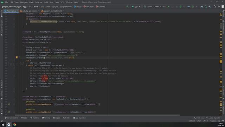Open the Profiler tool window
The width and height of the screenshot is (225, 127).
pyautogui.click(x=66, y=118)
